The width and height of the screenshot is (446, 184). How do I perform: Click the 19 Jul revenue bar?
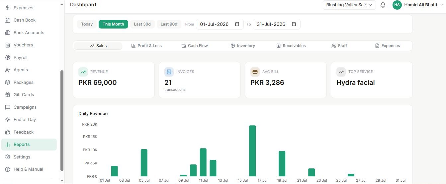[282, 164]
